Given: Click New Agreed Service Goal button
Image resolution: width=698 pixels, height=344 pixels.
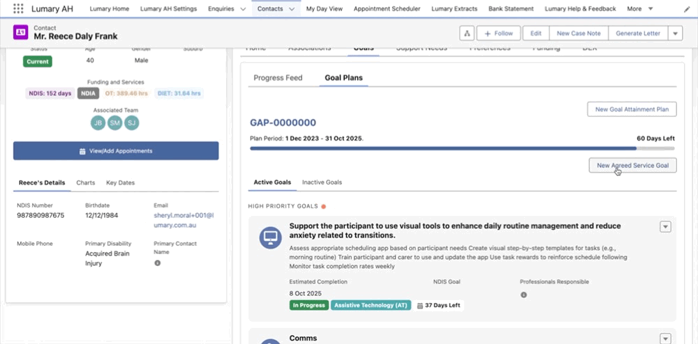Looking at the screenshot, I should tap(632, 166).
